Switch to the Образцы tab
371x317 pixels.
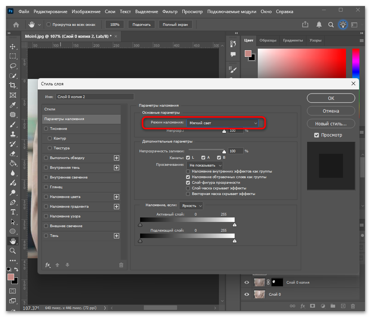point(268,40)
